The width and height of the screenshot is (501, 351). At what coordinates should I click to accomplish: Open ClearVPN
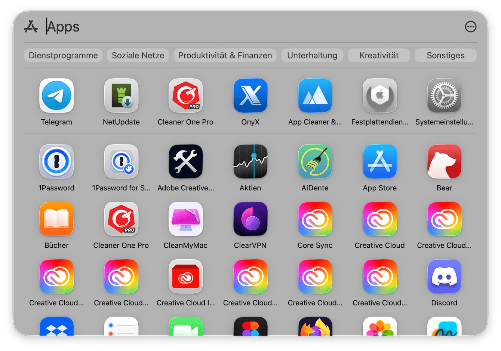pos(250,219)
